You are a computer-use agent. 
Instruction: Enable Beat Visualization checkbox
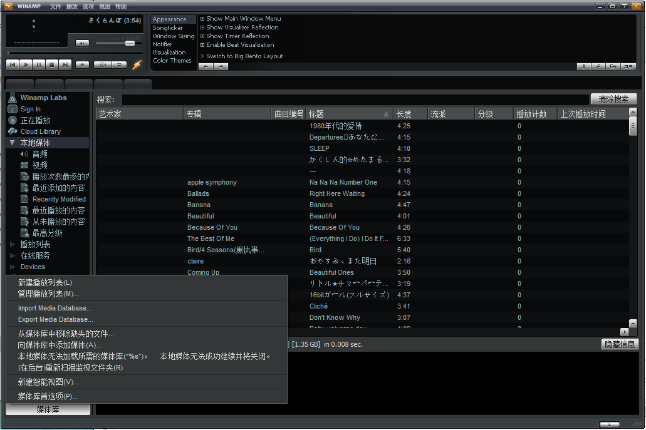(202, 45)
